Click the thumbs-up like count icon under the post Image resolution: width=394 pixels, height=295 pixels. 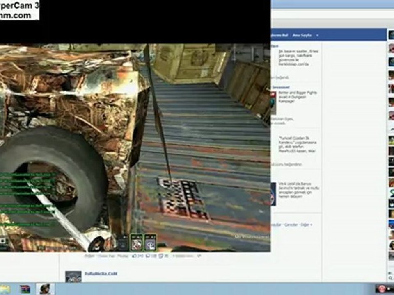click(x=134, y=256)
